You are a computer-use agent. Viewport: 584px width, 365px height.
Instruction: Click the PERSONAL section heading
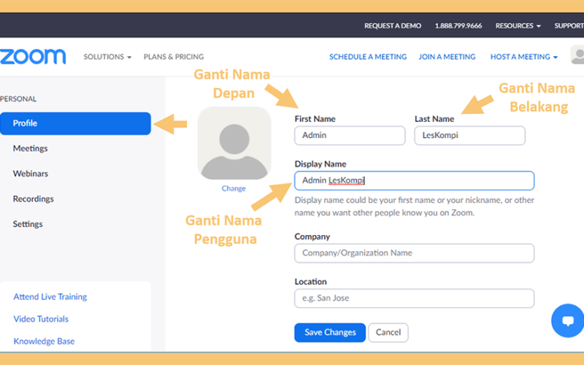tap(18, 99)
